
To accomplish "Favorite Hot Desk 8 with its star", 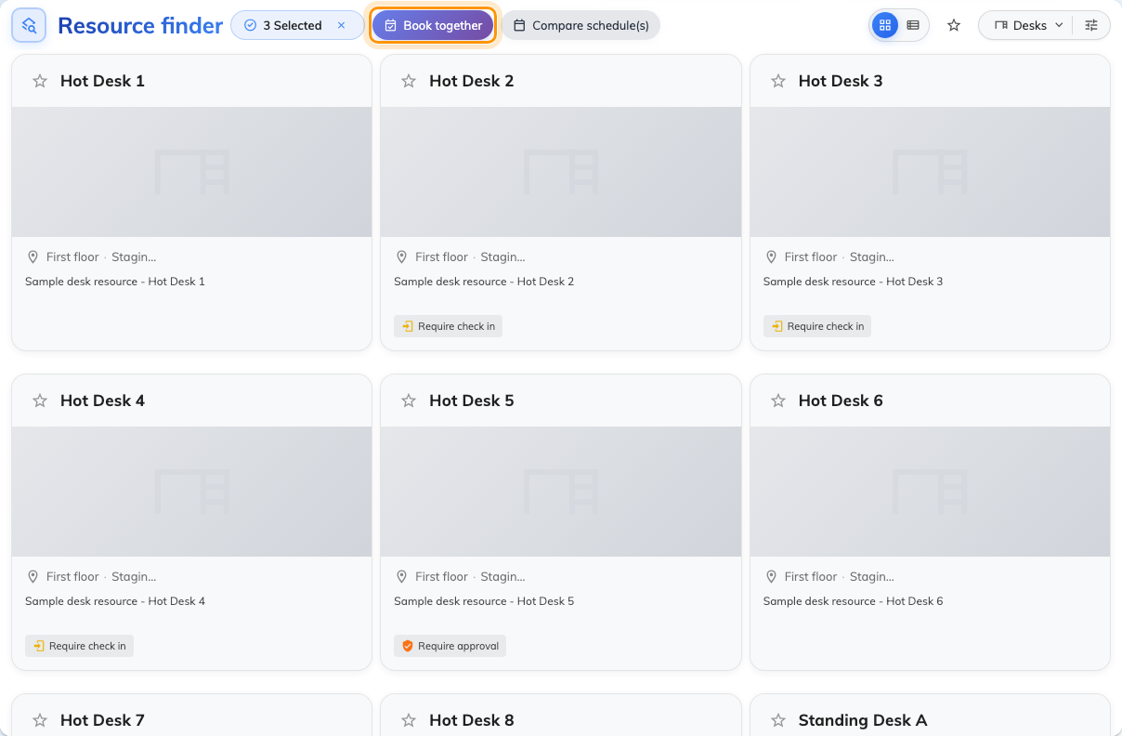I will click(409, 720).
